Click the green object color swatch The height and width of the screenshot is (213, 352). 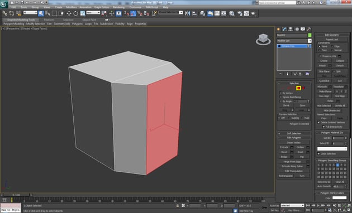click(310, 35)
